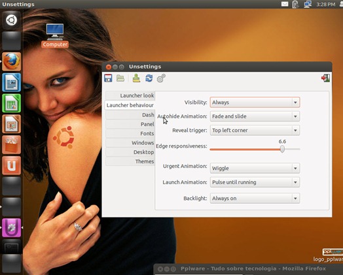The height and width of the screenshot is (275, 343).
Task: Open the Computer desktop icon
Action: coord(55,35)
